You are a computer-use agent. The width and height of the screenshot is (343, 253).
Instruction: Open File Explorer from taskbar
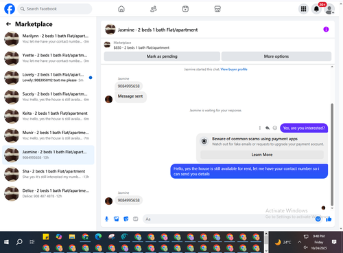click(x=72, y=236)
